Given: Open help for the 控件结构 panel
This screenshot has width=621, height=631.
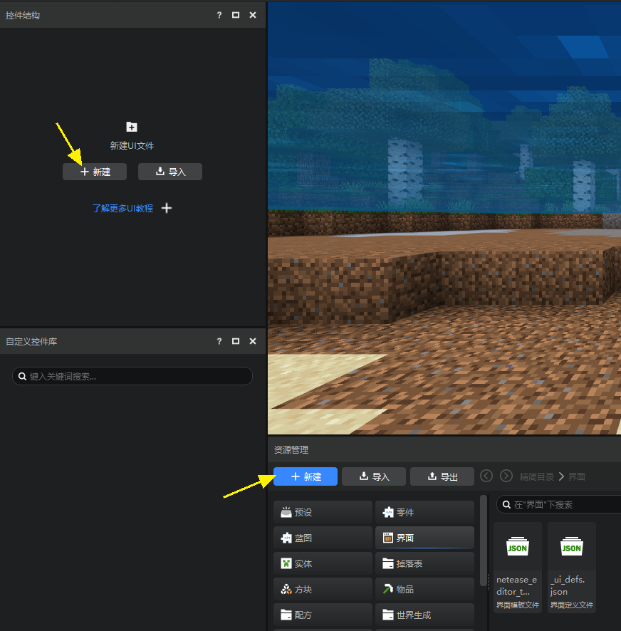Looking at the screenshot, I should (x=219, y=15).
